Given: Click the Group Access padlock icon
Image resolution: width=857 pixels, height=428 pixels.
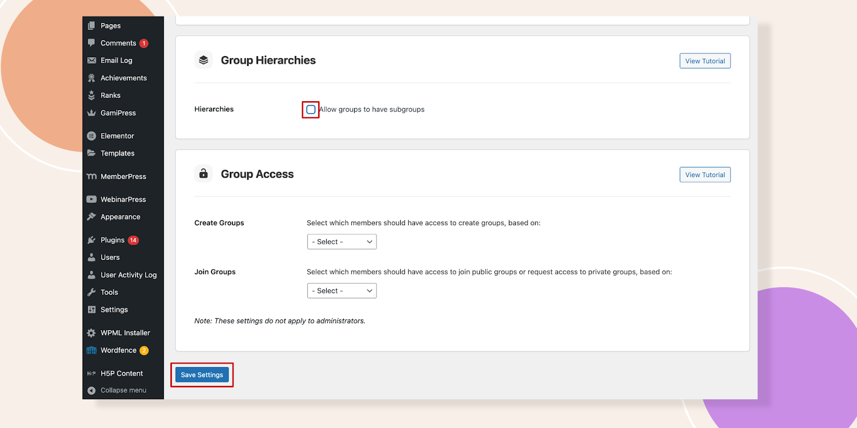Looking at the screenshot, I should coord(204,174).
